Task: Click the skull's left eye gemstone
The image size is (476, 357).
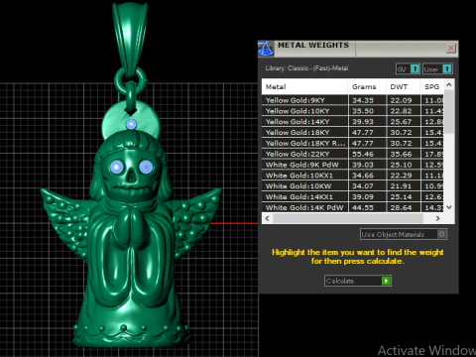Action: 116,167
